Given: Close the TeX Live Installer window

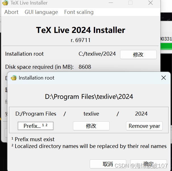Looking at the screenshot, I should point(150,3).
